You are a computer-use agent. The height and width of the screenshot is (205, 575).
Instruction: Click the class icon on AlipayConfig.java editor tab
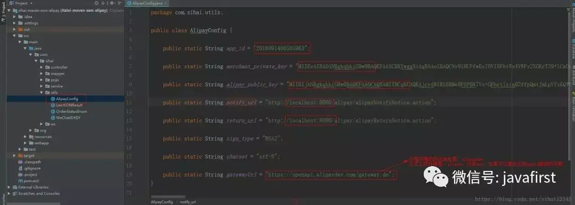tap(129, 3)
